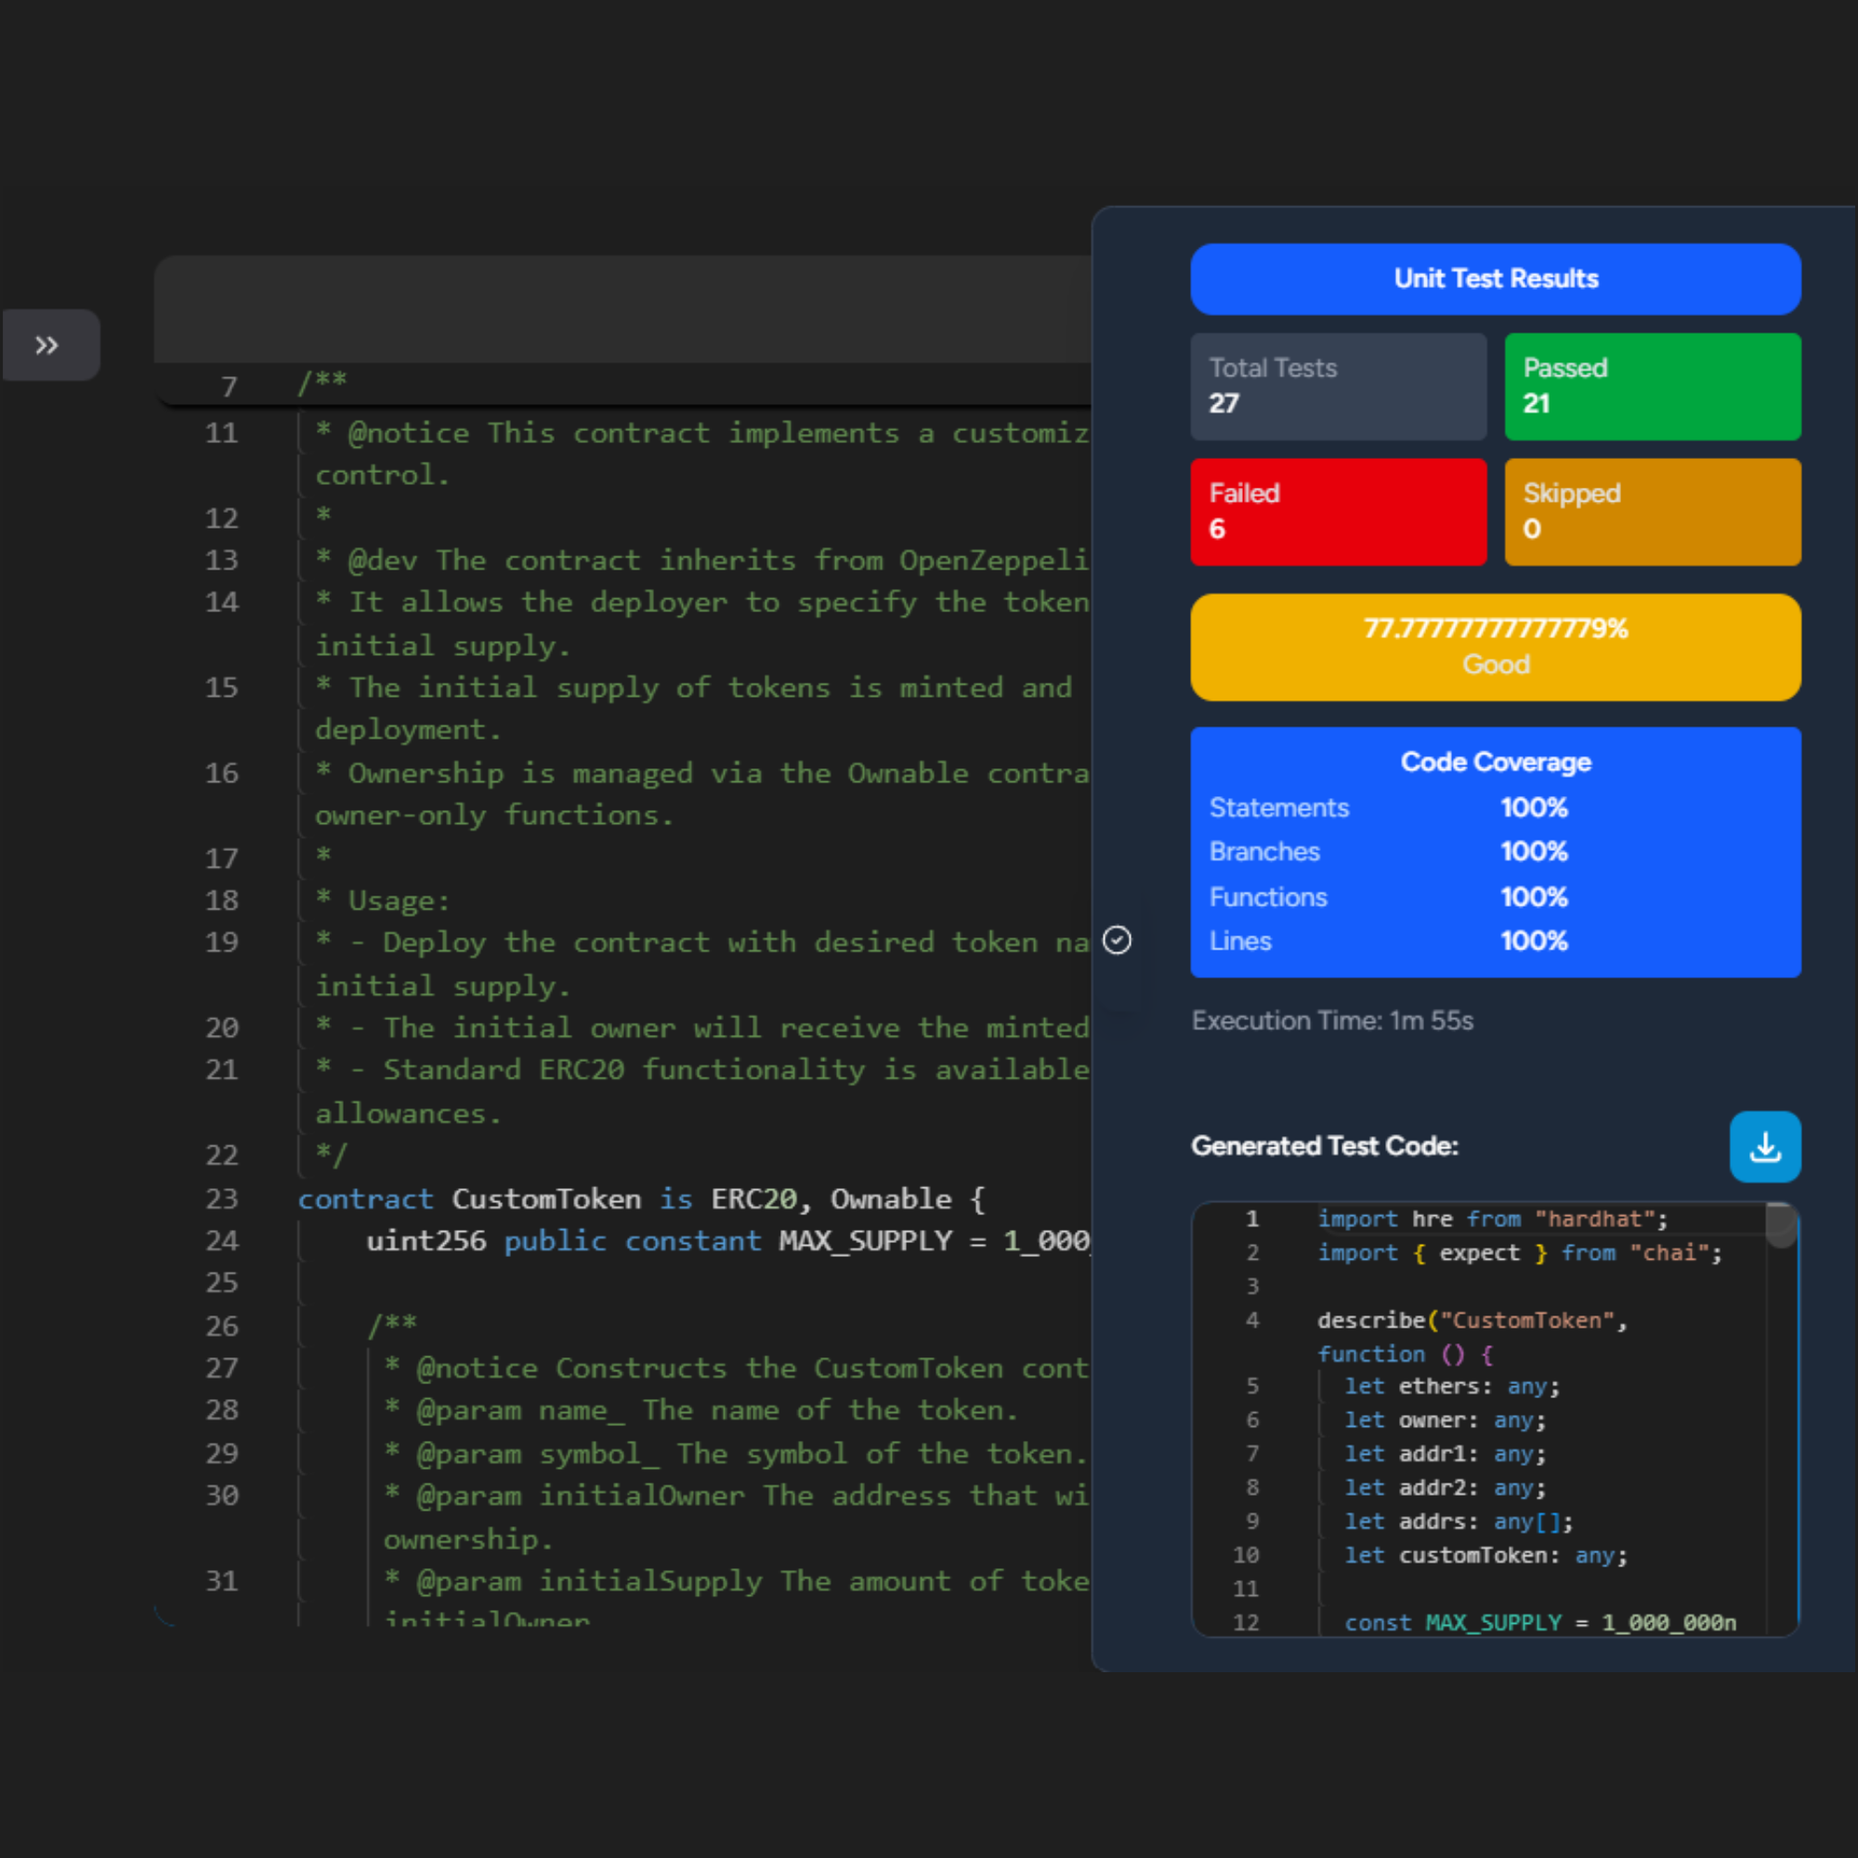Click the Execution Time text
The image size is (1858, 1858).
pyautogui.click(x=1332, y=1020)
